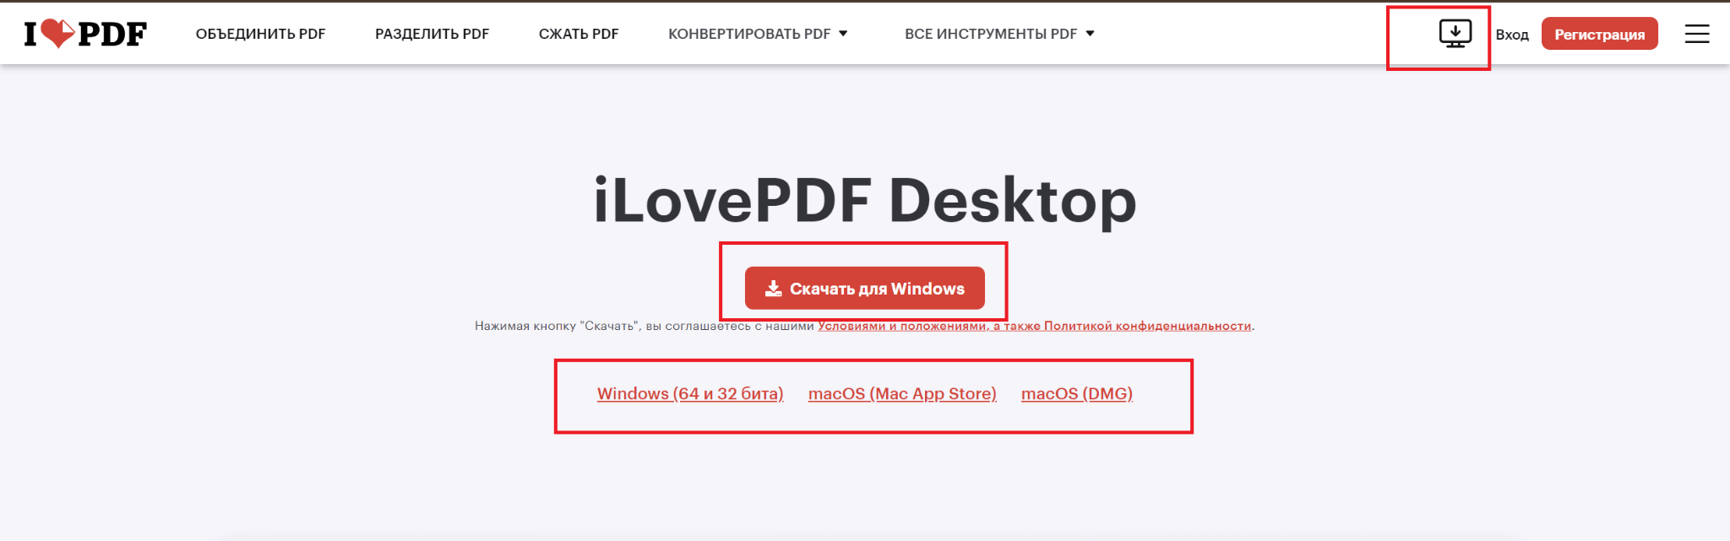1730x541 pixels.
Task: Expand the ВСЕ ИНСТРУМЕНТЫ PDF dropdown
Action: coord(999,34)
